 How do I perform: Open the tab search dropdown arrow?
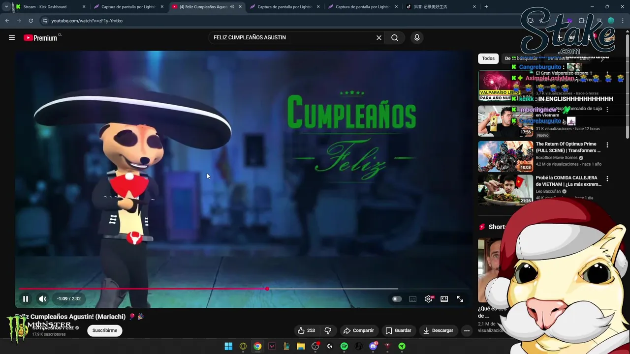6,7
